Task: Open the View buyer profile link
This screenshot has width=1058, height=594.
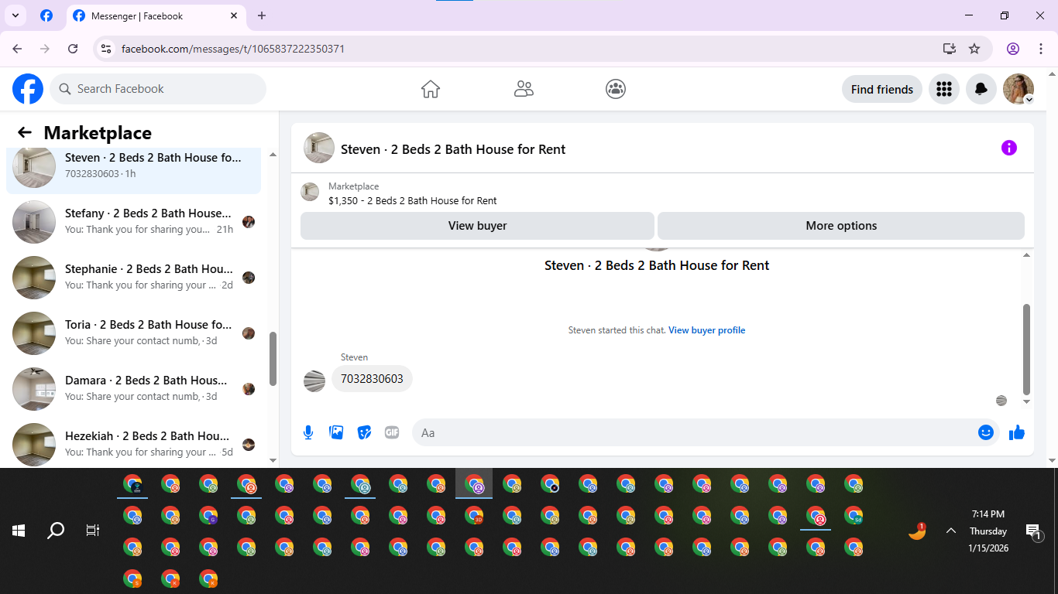Action: [706, 330]
